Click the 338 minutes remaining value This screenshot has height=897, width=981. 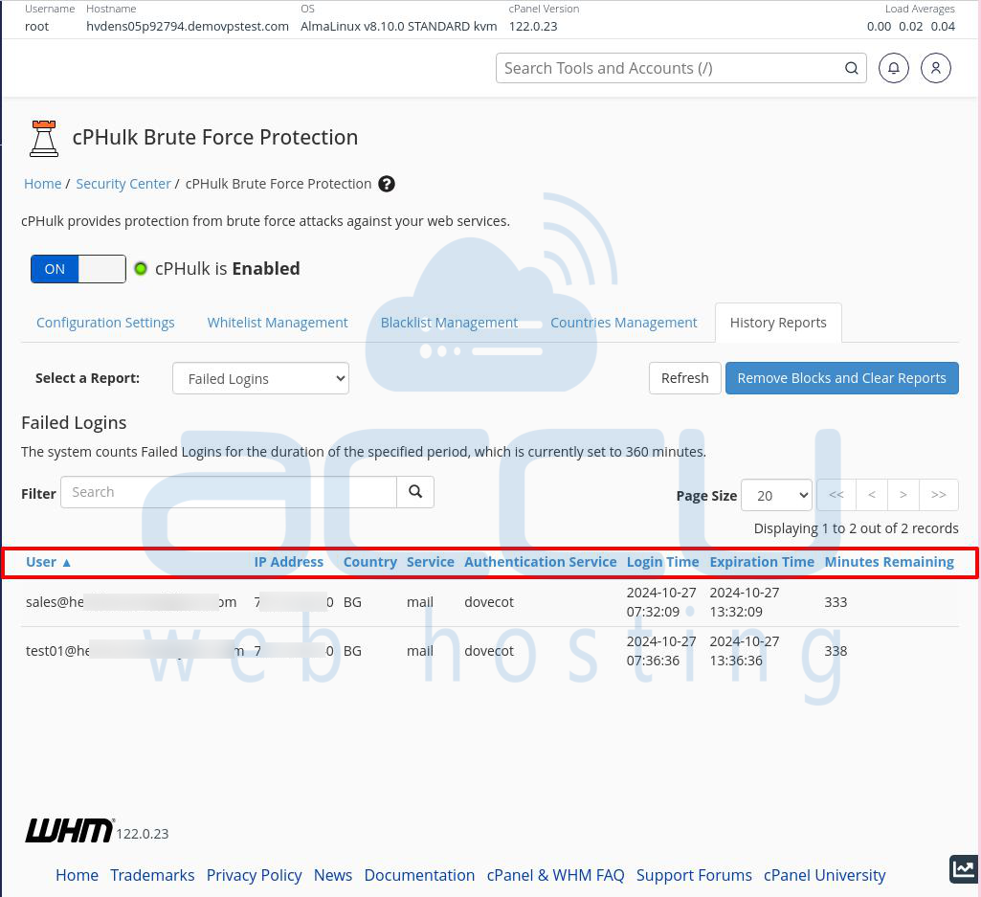click(x=836, y=651)
